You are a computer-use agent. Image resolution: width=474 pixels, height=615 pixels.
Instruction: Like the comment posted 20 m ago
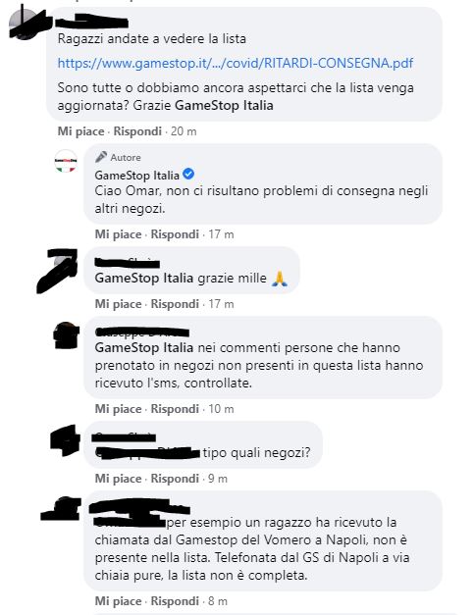[80, 131]
